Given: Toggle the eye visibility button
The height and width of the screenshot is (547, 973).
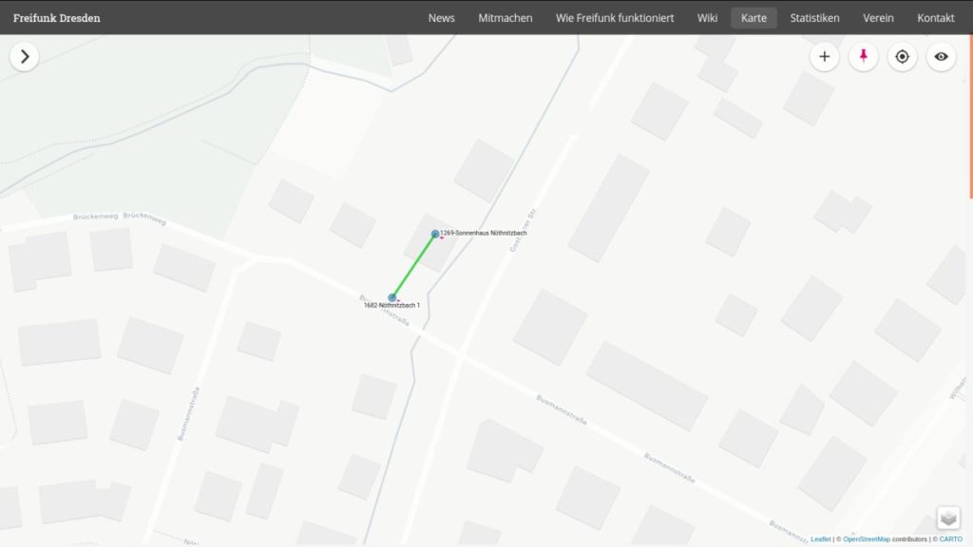Looking at the screenshot, I should click(941, 57).
